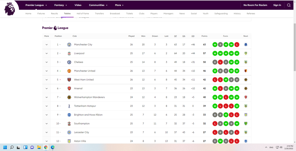The width and height of the screenshot is (296, 151).
Task: Open taskbar clock showing 2:19 PM
Action: point(288,147)
